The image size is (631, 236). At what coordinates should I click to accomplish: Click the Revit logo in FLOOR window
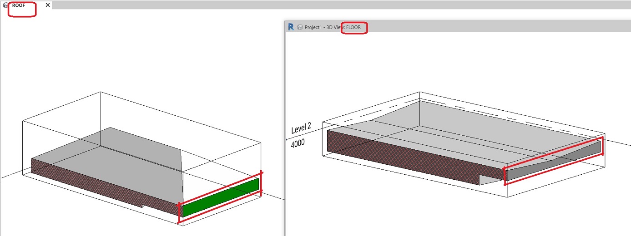[x=291, y=27]
